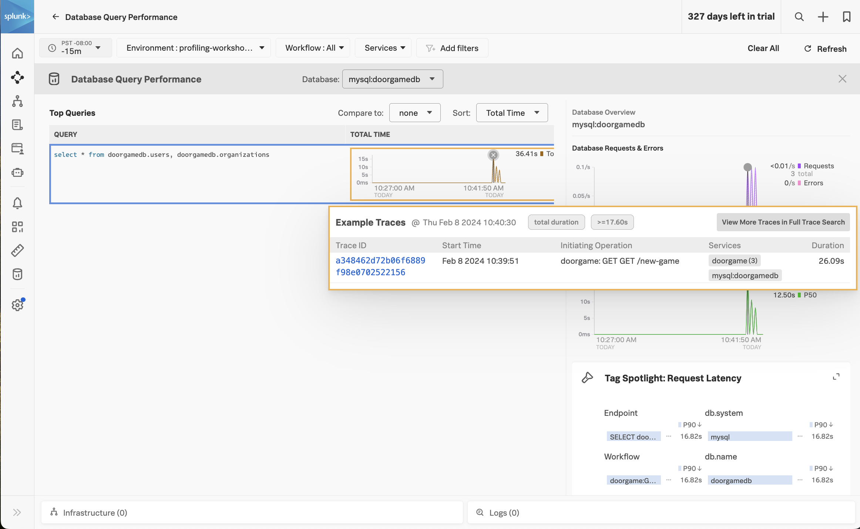Open the Sort Total Time dropdown

[512, 113]
